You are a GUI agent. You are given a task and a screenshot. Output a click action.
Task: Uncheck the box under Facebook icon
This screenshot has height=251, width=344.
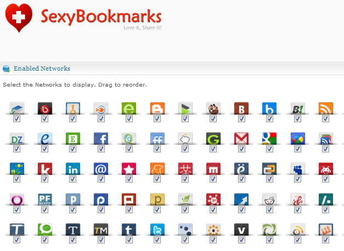pyautogui.click(x=101, y=149)
